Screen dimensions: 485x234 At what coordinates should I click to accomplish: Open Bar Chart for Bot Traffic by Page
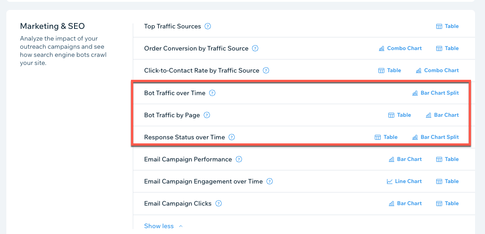click(x=442, y=115)
